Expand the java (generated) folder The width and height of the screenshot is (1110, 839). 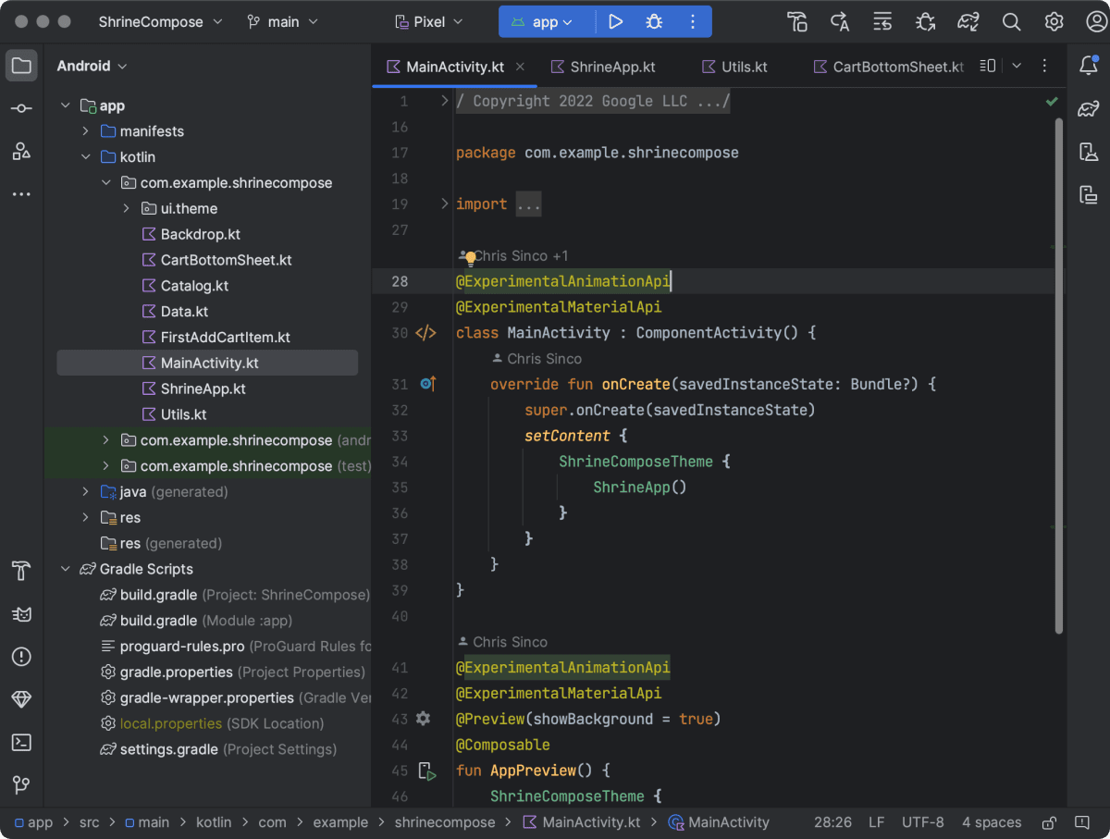[84, 491]
